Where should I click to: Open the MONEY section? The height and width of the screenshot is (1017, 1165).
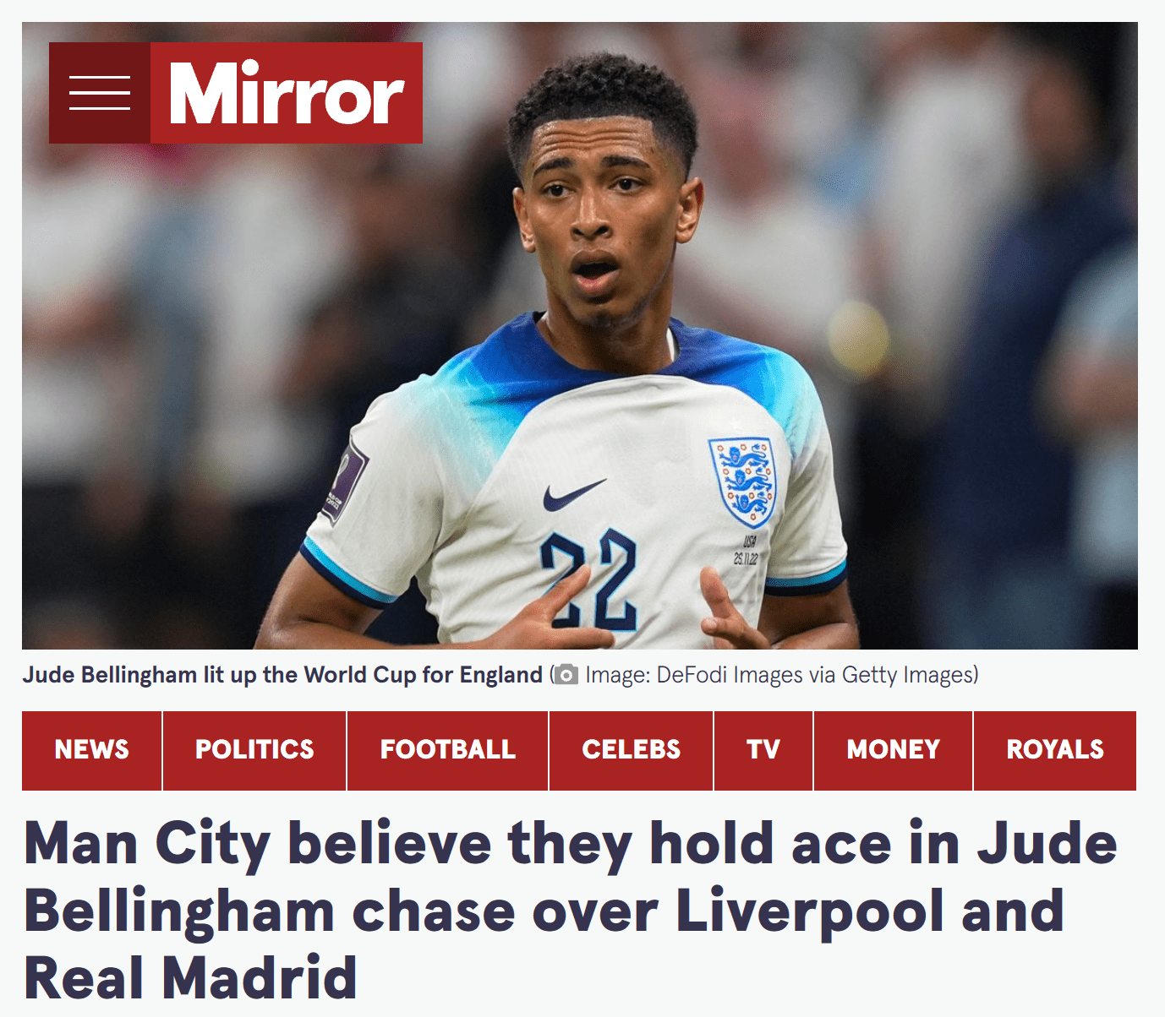point(894,750)
